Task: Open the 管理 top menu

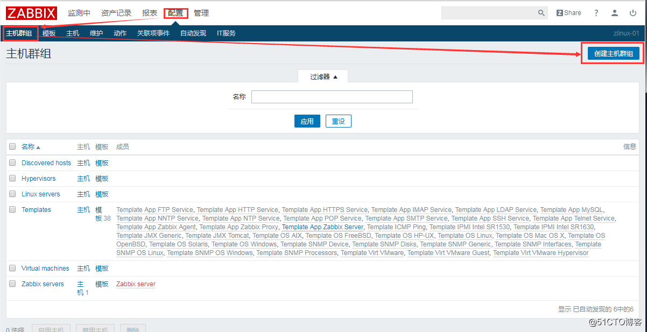Action: tap(201, 13)
